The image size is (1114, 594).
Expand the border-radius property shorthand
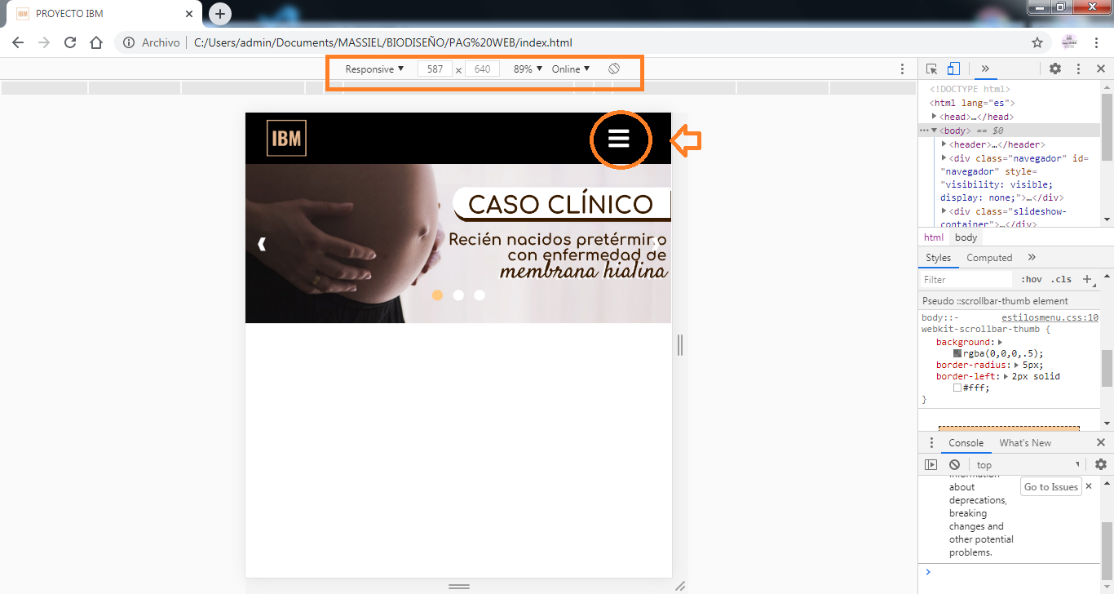tap(1016, 365)
